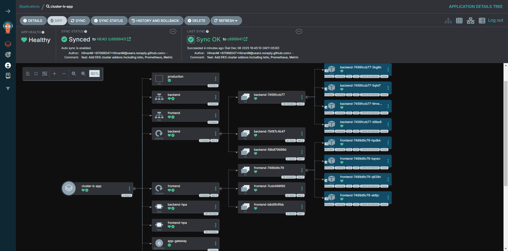This screenshot has width=508, height=251.
Task: Open User Info from the sidebar
Action: 8,65
